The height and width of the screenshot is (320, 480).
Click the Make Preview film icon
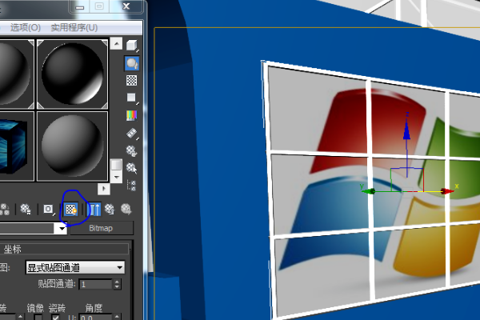click(132, 134)
